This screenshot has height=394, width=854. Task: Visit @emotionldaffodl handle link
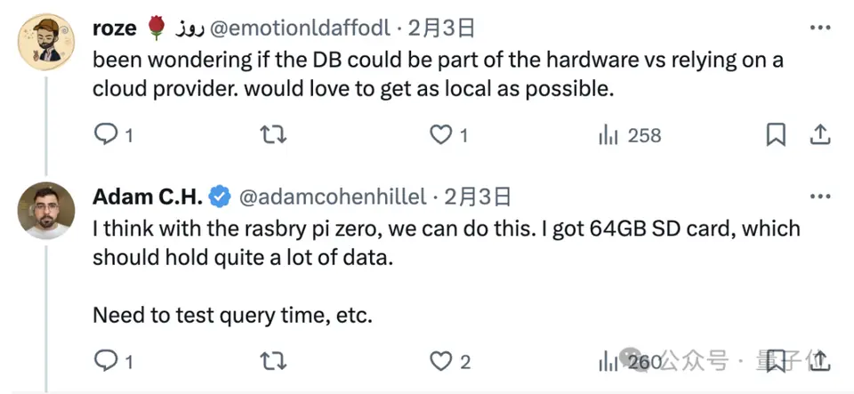[300, 28]
